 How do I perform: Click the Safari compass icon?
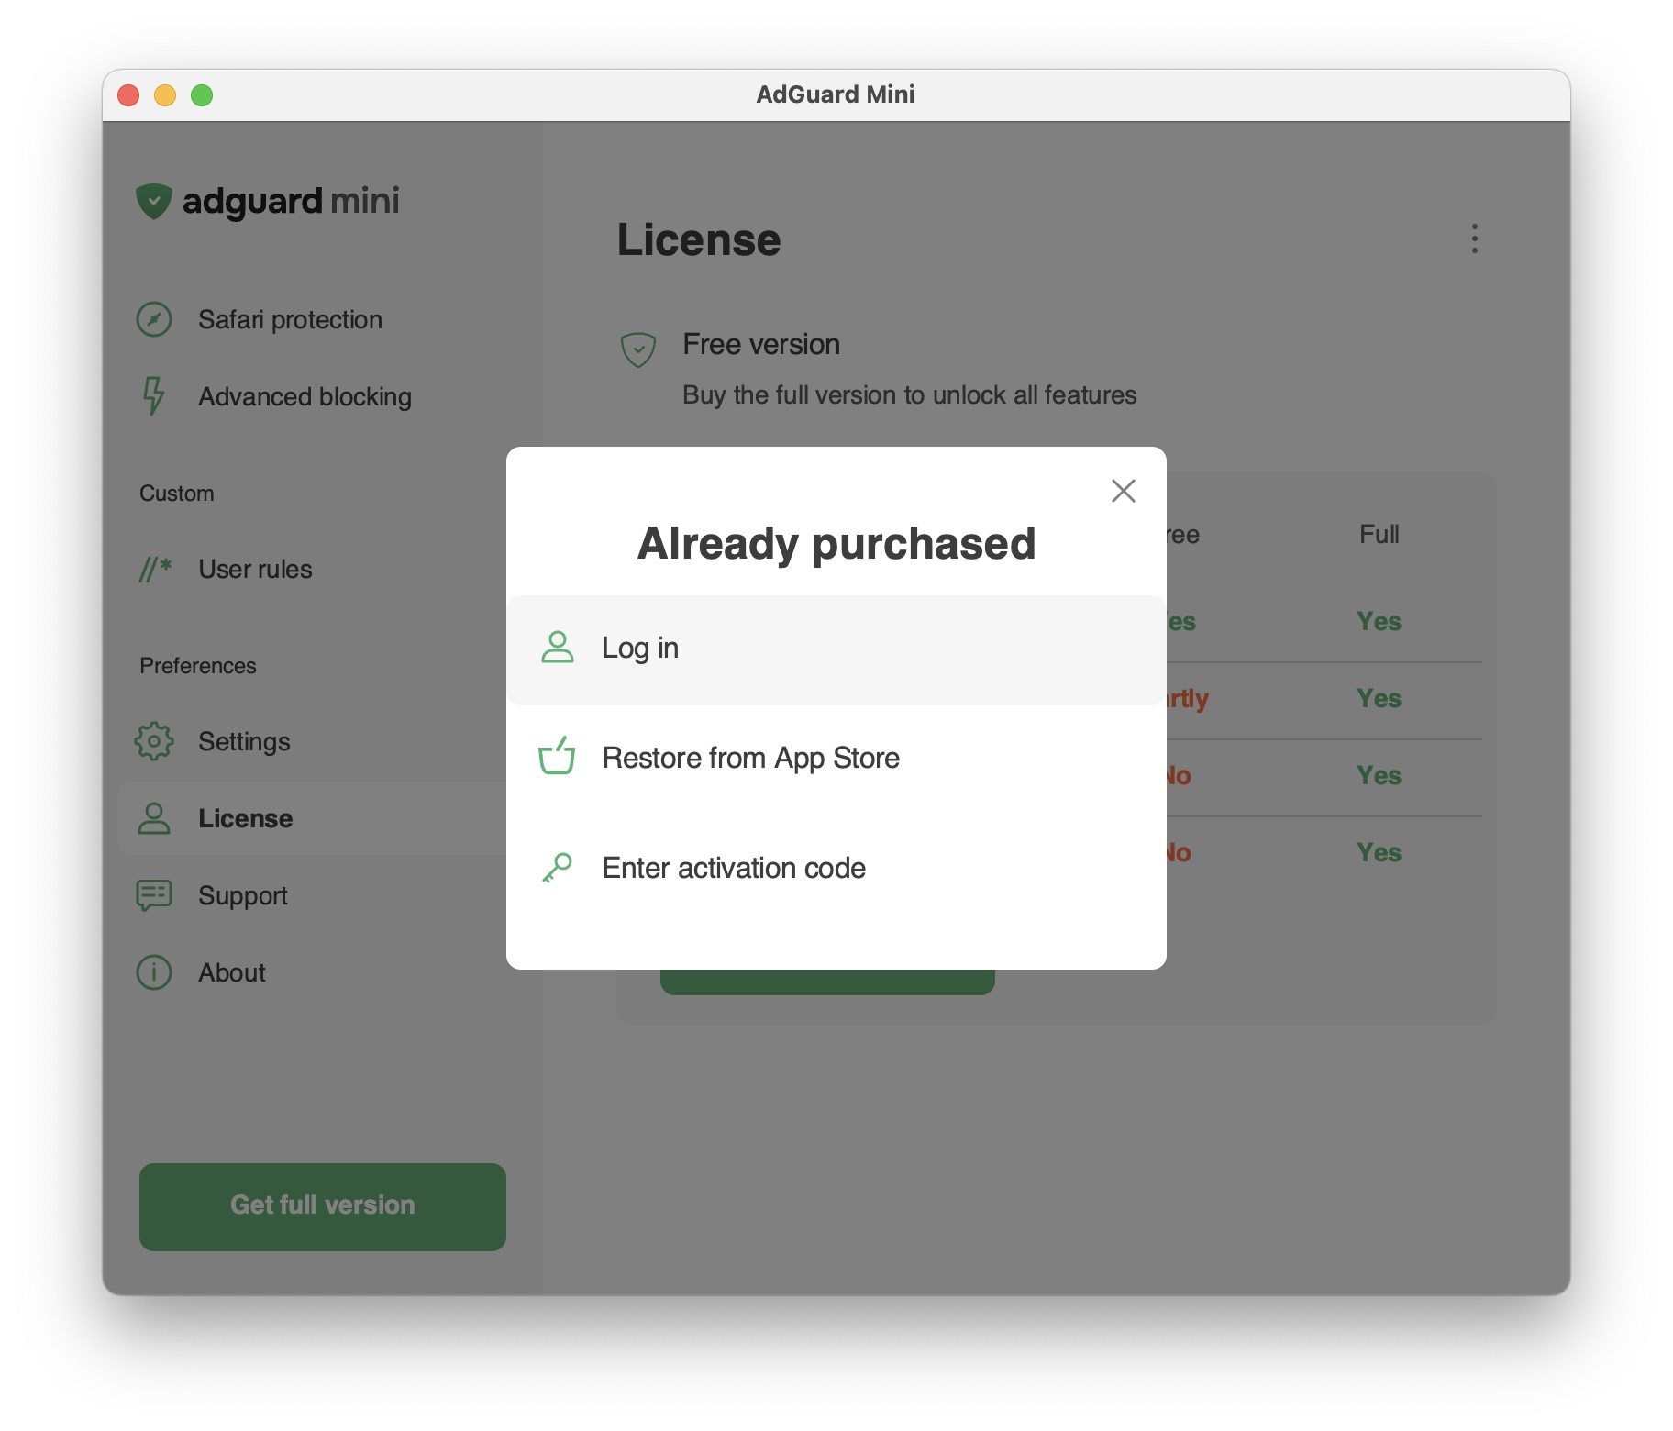point(154,320)
